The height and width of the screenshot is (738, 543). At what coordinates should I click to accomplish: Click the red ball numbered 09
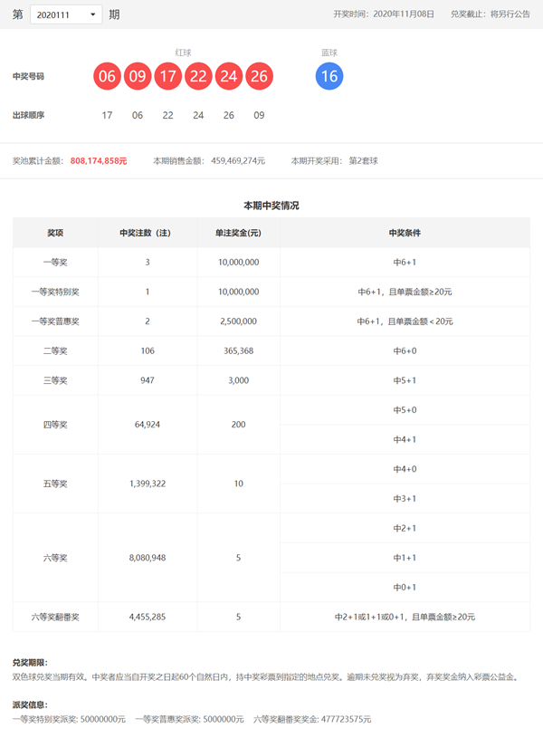pos(138,76)
